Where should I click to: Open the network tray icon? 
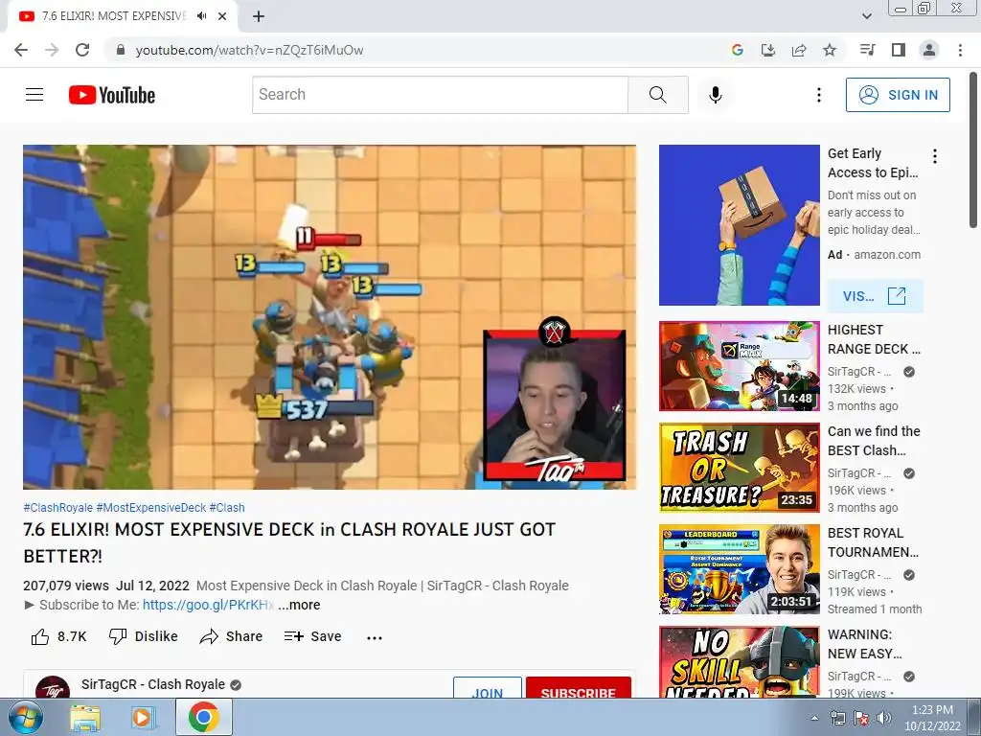tap(837, 718)
